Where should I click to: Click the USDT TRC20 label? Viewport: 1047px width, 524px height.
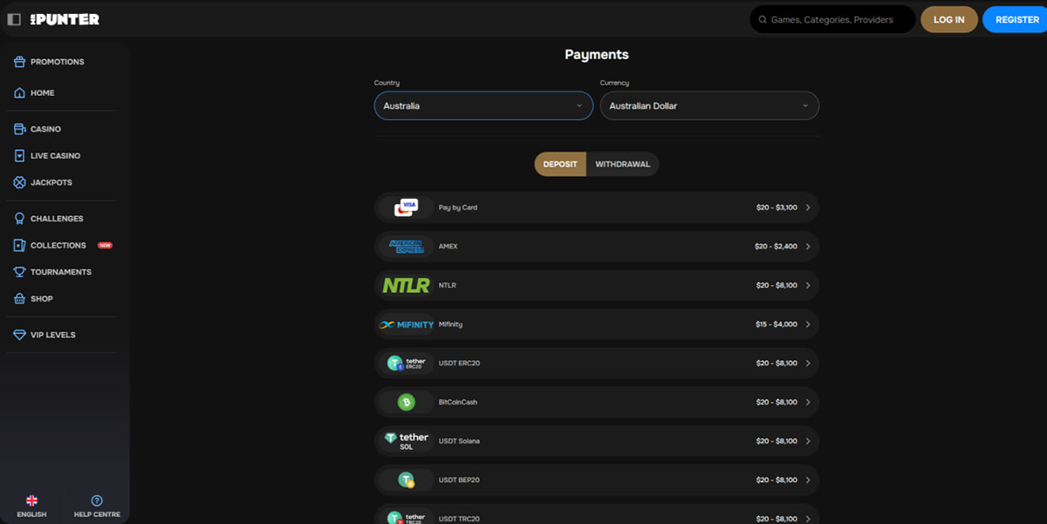point(459,519)
